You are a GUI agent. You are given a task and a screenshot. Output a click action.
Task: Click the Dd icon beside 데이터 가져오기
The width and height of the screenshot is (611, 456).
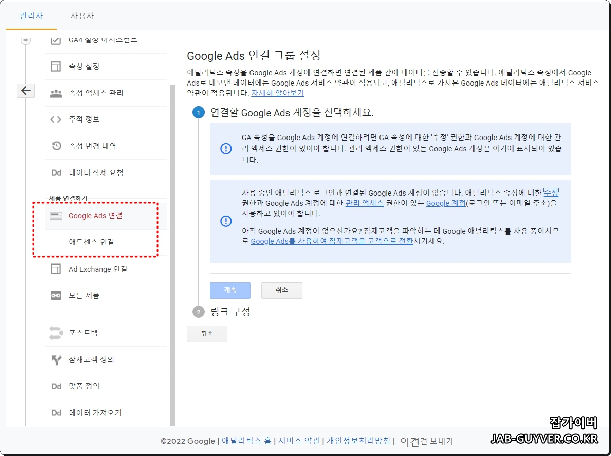pyautogui.click(x=56, y=413)
